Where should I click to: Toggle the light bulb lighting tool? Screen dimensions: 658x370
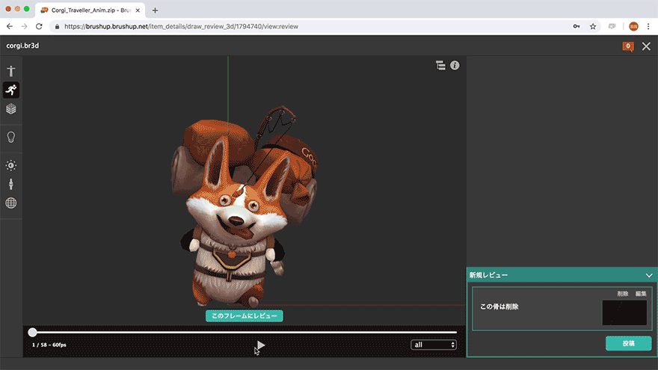pos(11,138)
